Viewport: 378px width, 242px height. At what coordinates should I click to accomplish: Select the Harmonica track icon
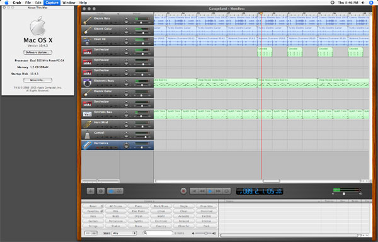pyautogui.click(x=88, y=145)
